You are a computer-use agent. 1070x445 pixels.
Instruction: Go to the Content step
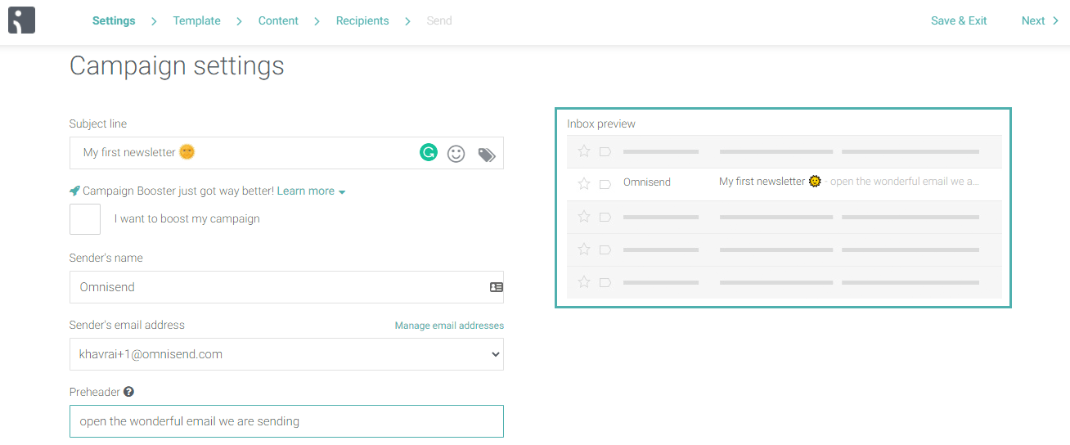[x=278, y=20]
